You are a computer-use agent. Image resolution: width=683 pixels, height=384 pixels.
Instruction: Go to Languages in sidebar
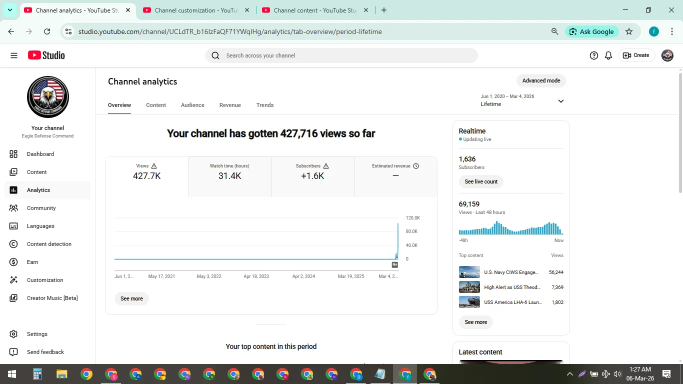47,226
